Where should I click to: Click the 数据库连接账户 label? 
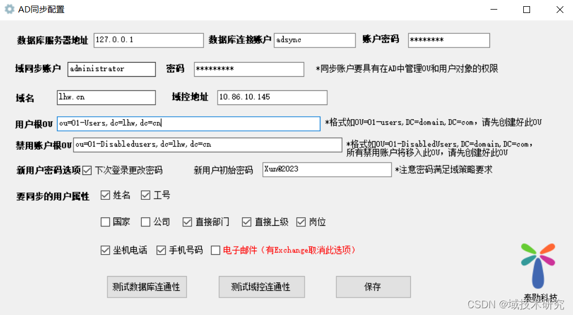(x=240, y=40)
